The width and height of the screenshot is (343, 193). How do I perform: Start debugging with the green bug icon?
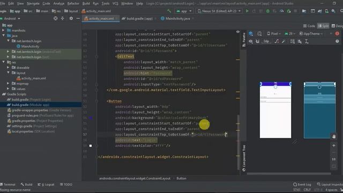pyautogui.click(x=267, y=11)
